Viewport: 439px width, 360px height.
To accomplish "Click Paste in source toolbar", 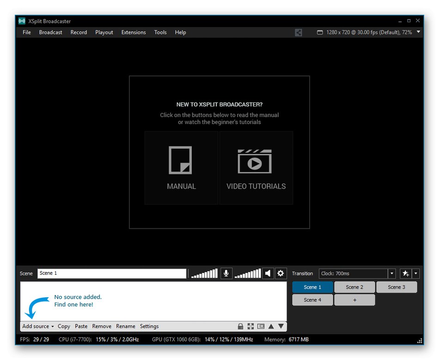I will (x=81, y=326).
